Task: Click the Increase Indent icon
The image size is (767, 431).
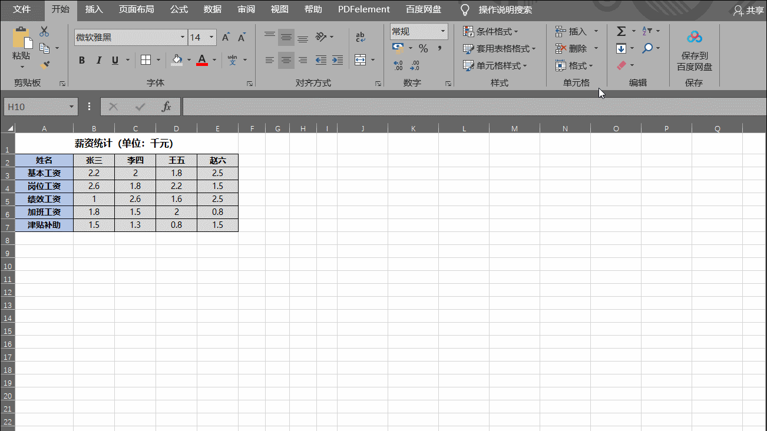Action: [x=338, y=60]
